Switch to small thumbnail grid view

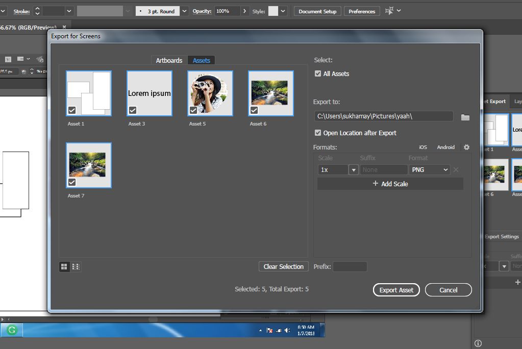(76, 267)
